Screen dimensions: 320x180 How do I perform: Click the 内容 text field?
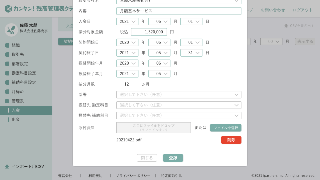tap(179, 11)
